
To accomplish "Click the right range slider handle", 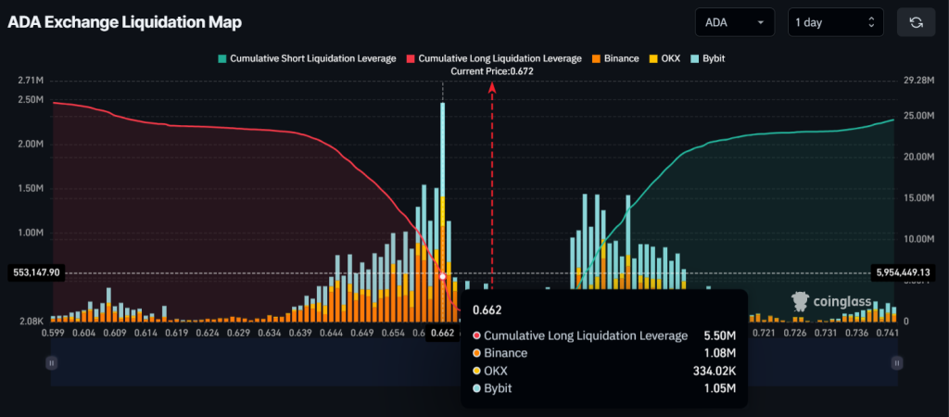I will point(897,362).
